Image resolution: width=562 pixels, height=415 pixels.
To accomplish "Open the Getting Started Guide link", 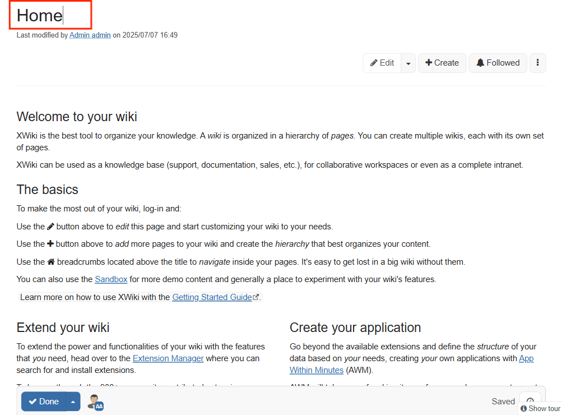I will pyautogui.click(x=212, y=297).
